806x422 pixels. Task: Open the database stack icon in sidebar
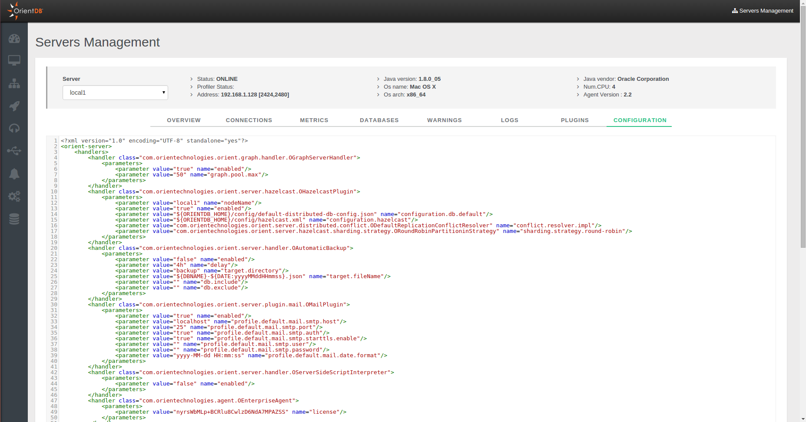pos(14,219)
